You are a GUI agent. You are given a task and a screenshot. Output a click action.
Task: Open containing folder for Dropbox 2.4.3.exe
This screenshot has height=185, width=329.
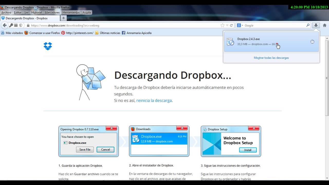312,42
